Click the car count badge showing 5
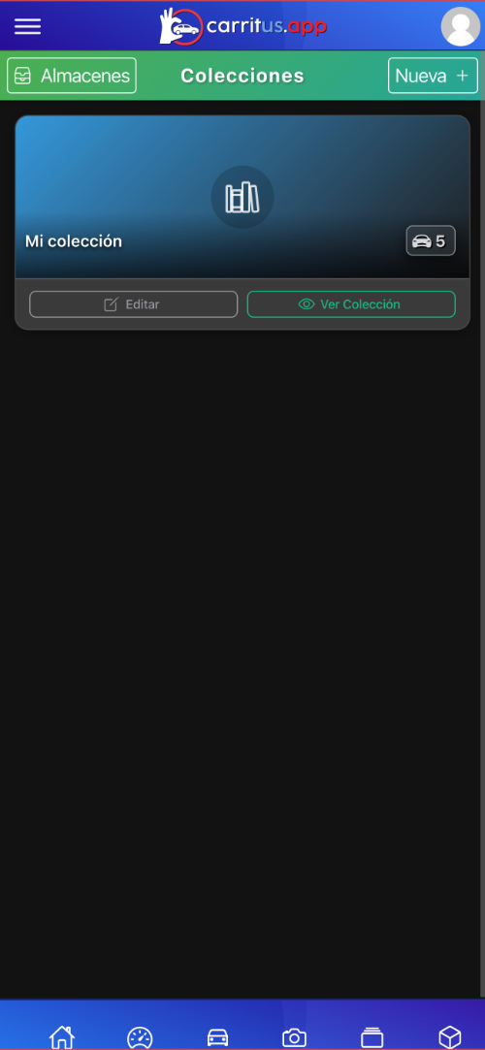This screenshot has height=1050, width=485. click(431, 241)
